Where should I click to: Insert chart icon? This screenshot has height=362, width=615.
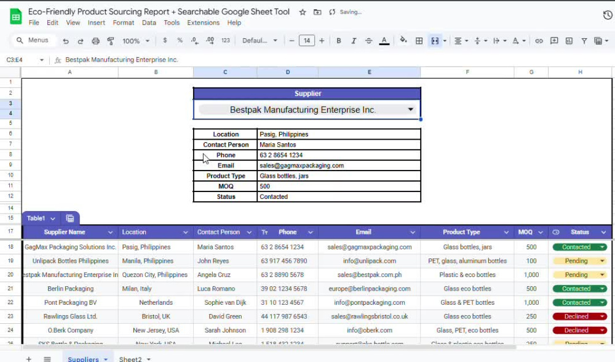point(569,41)
